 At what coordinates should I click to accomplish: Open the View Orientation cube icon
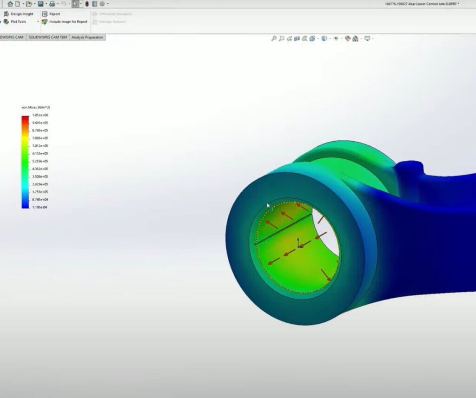pos(312,38)
